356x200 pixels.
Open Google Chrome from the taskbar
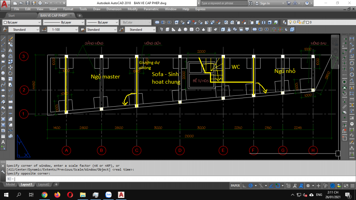coord(44,195)
